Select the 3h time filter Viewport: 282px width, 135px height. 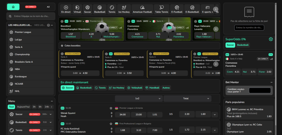click(x=34, y=107)
